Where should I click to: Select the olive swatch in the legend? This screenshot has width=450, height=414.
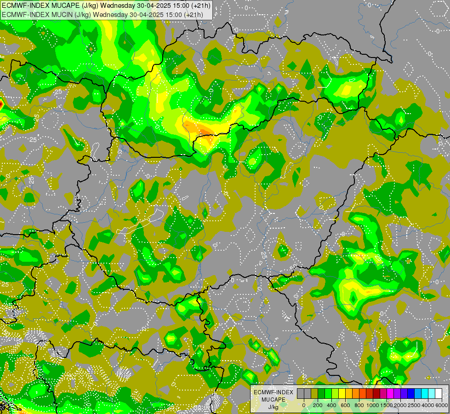314,393
